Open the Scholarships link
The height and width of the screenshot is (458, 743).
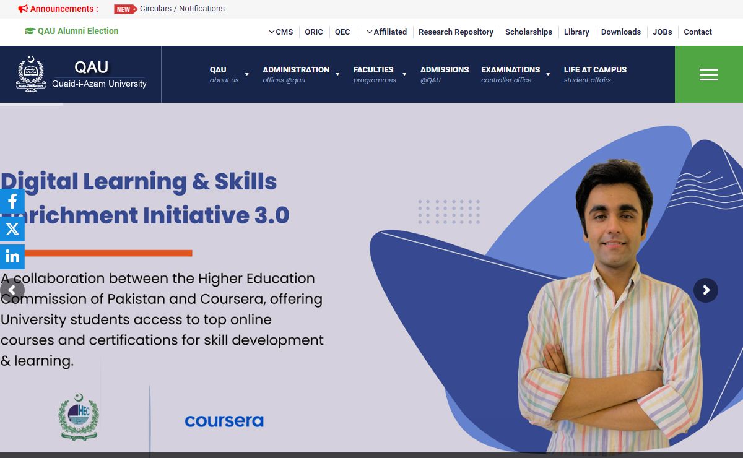tap(529, 32)
